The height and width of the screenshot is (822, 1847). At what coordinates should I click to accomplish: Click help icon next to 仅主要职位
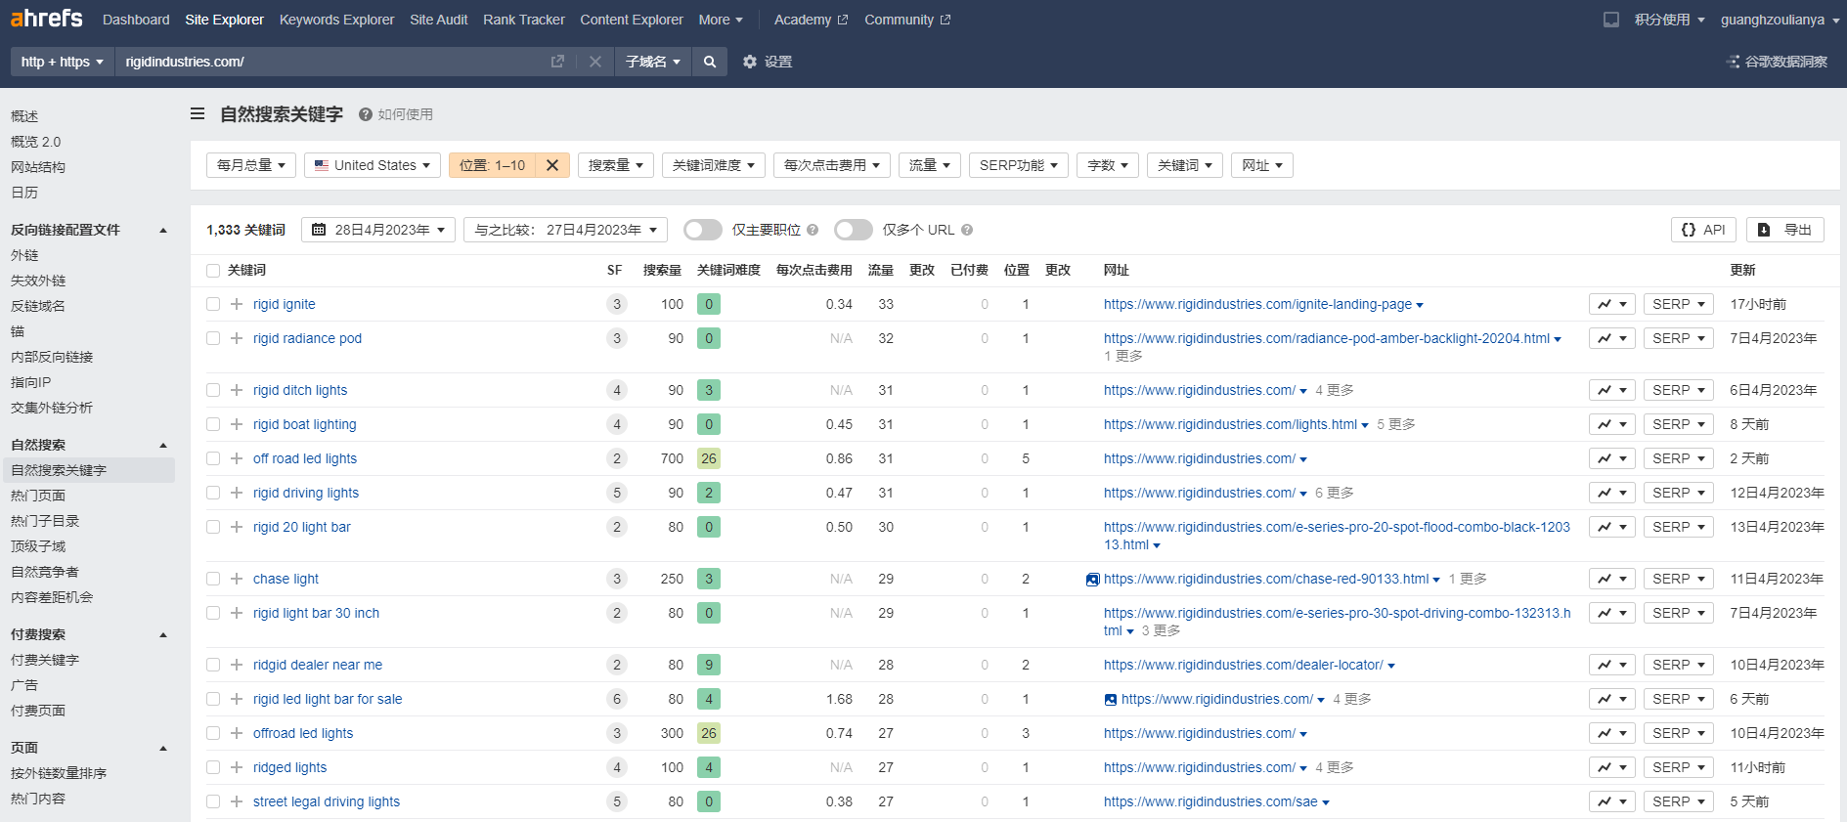(813, 230)
